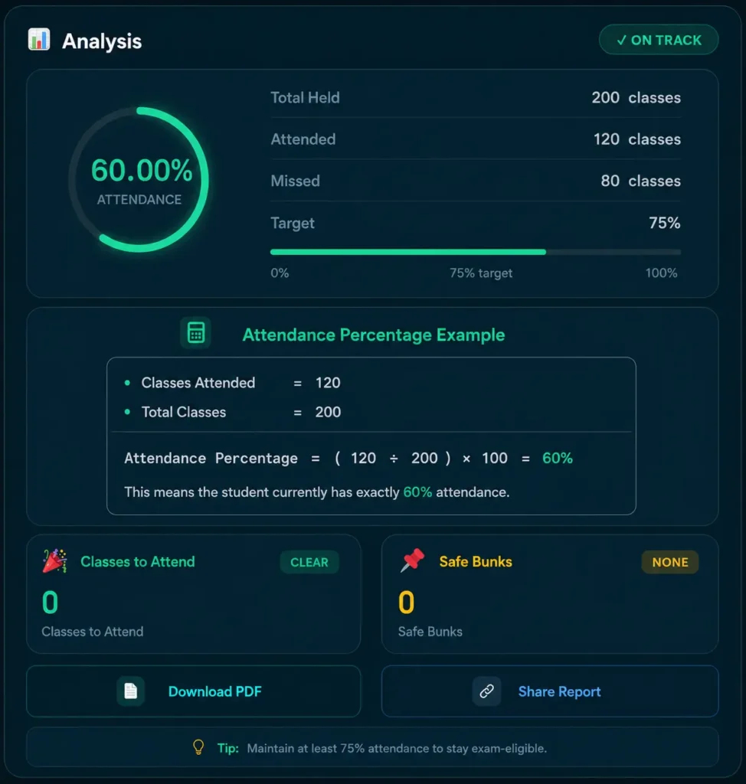Click the 0% scale label
Screen dimensions: 746x784
pos(280,273)
